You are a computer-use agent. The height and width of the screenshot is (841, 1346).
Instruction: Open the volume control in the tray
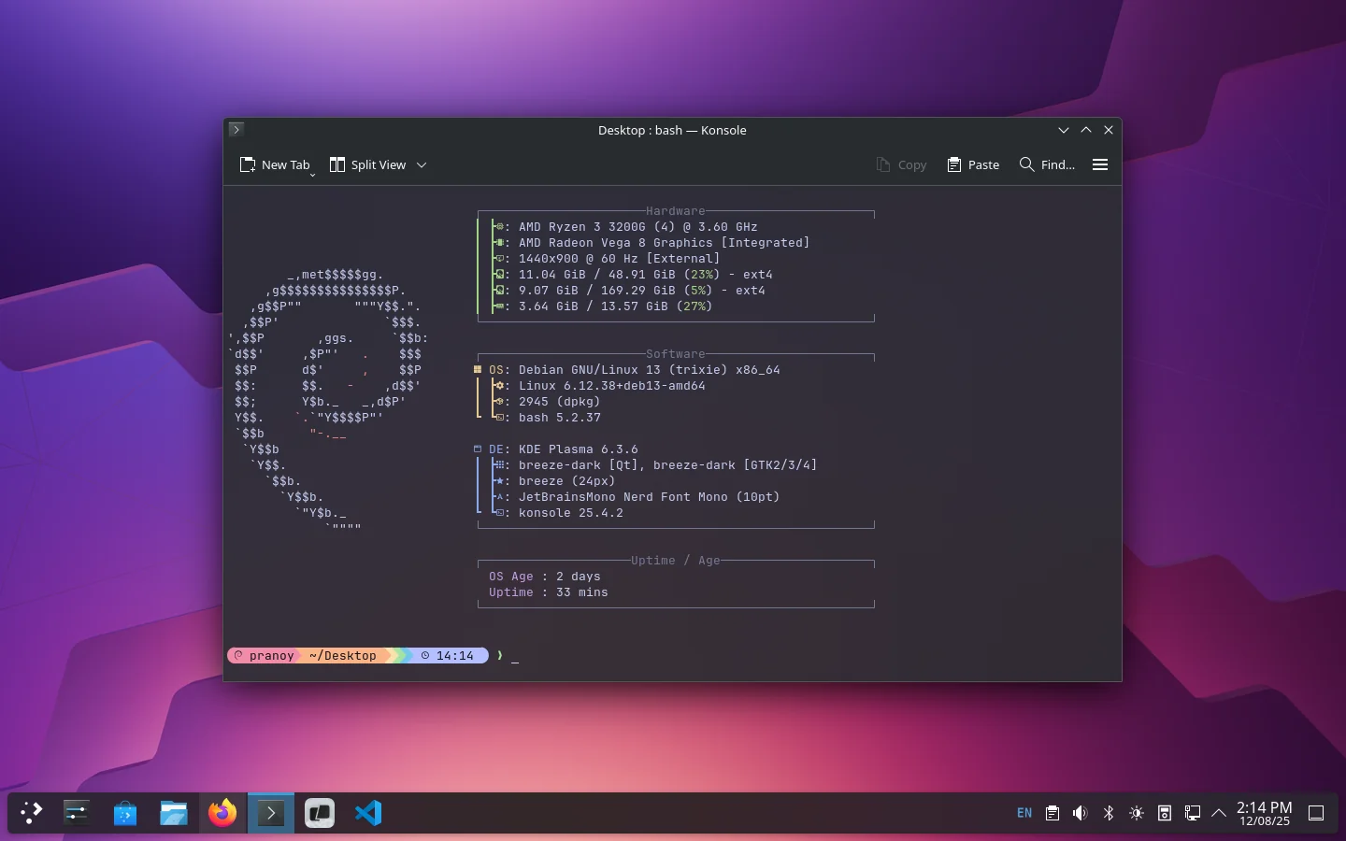(1081, 813)
